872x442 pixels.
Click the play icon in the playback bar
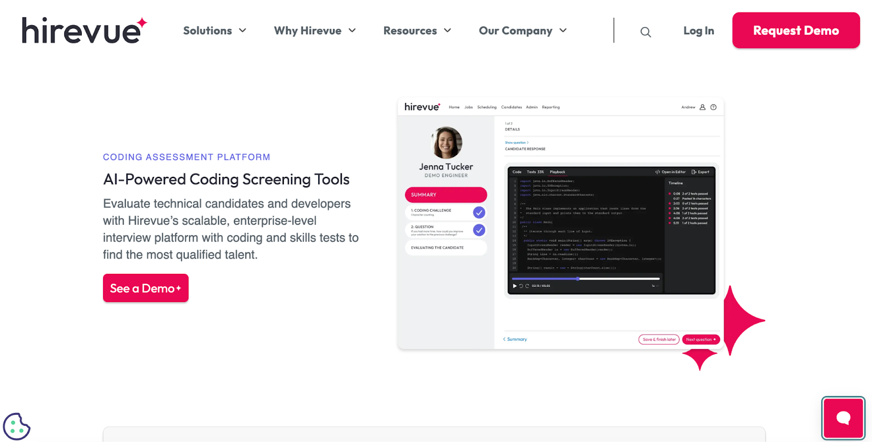coord(514,286)
